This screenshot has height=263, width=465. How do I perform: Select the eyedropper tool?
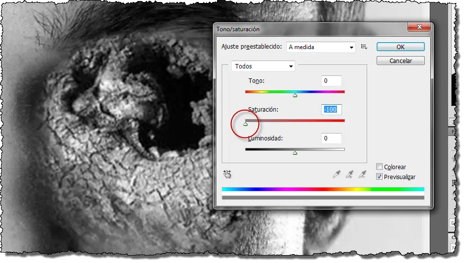336,174
